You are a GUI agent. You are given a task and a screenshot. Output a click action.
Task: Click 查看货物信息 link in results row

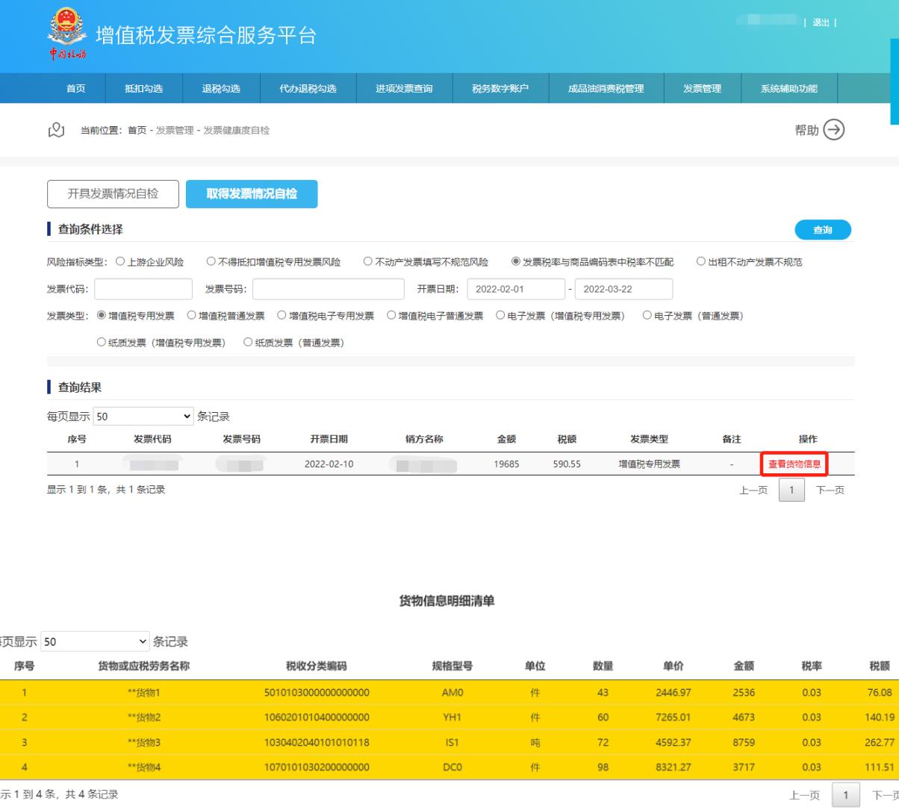(x=794, y=464)
